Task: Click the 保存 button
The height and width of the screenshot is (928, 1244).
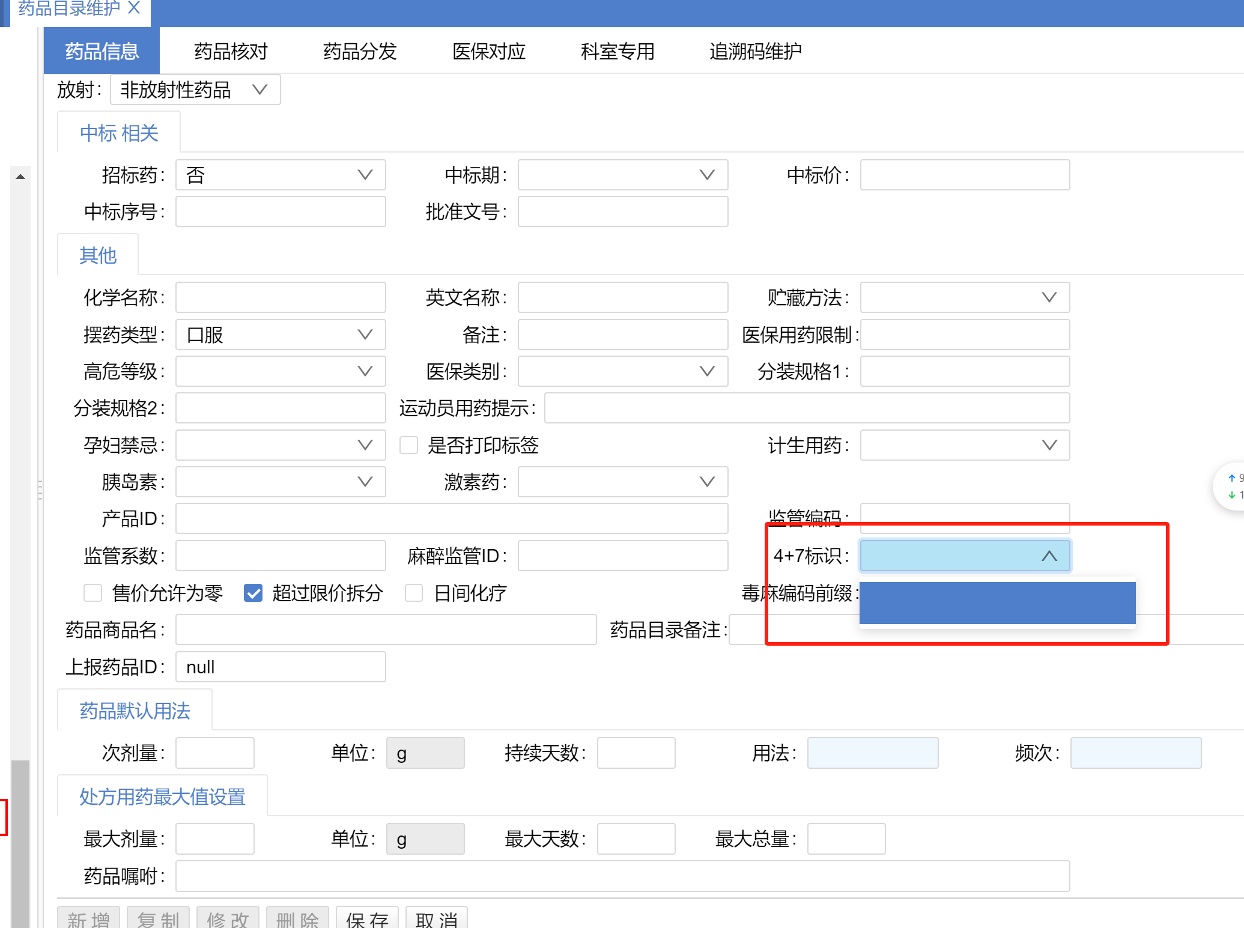Action: pyautogui.click(x=367, y=919)
